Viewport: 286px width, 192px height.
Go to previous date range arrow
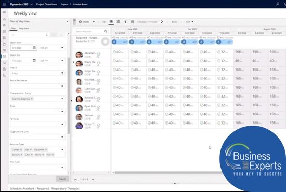tap(125, 22)
